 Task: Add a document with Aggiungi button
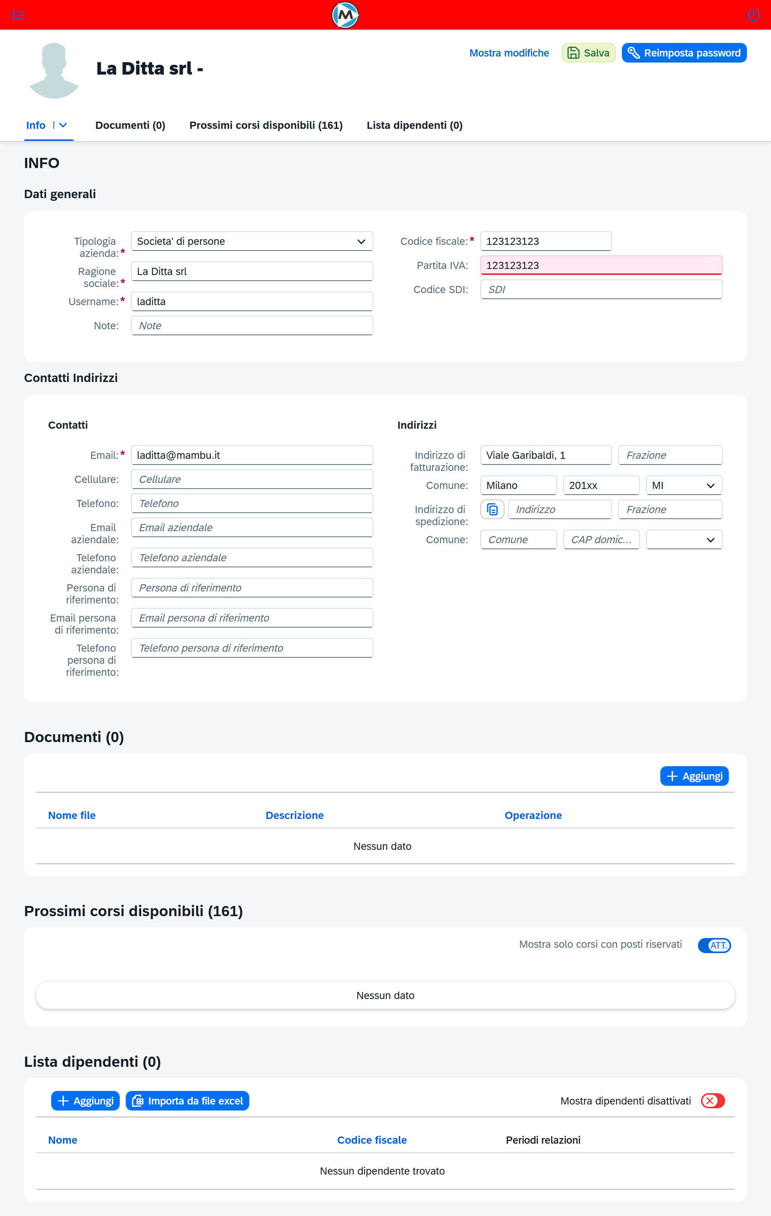(694, 776)
